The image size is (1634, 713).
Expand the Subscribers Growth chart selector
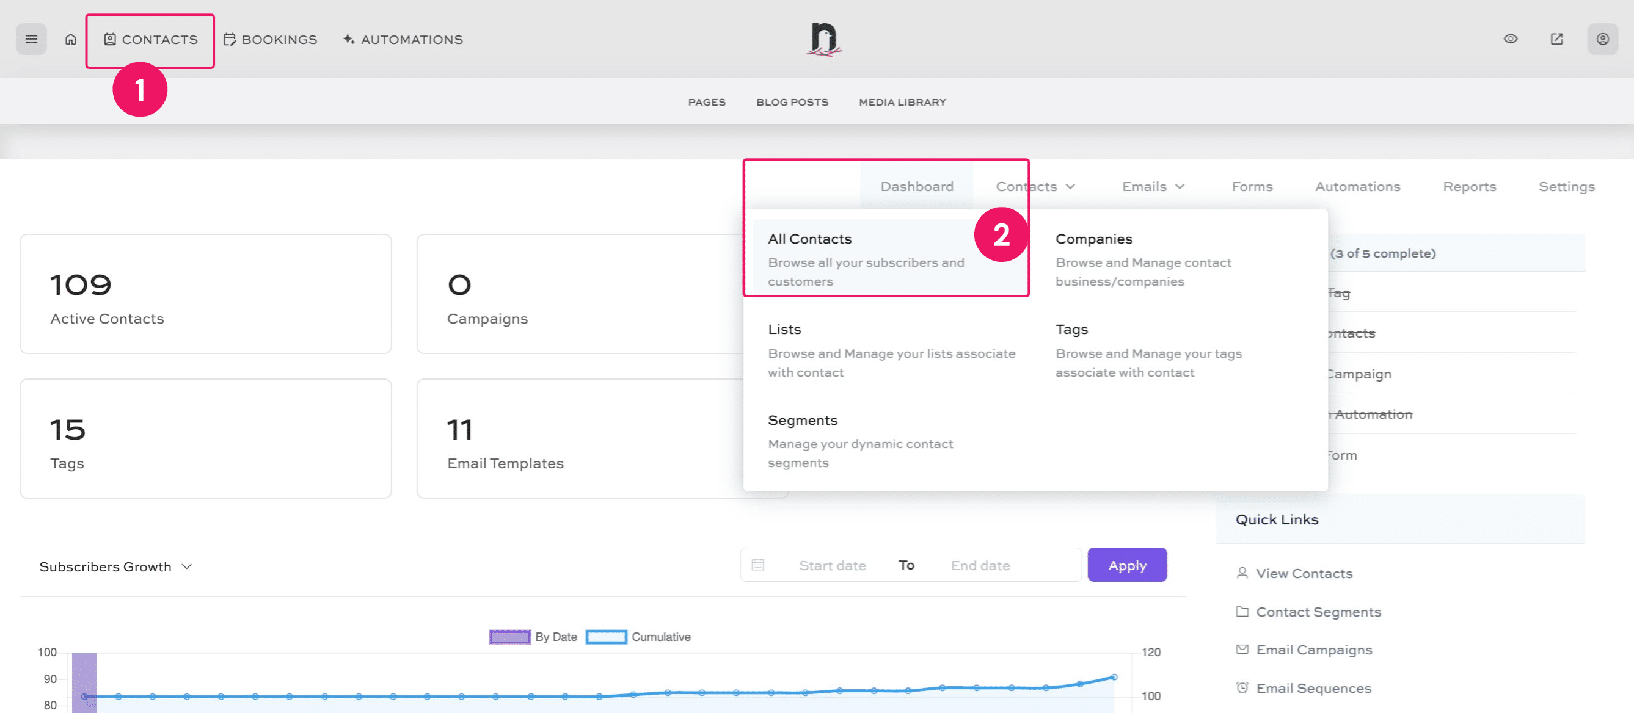[115, 566]
